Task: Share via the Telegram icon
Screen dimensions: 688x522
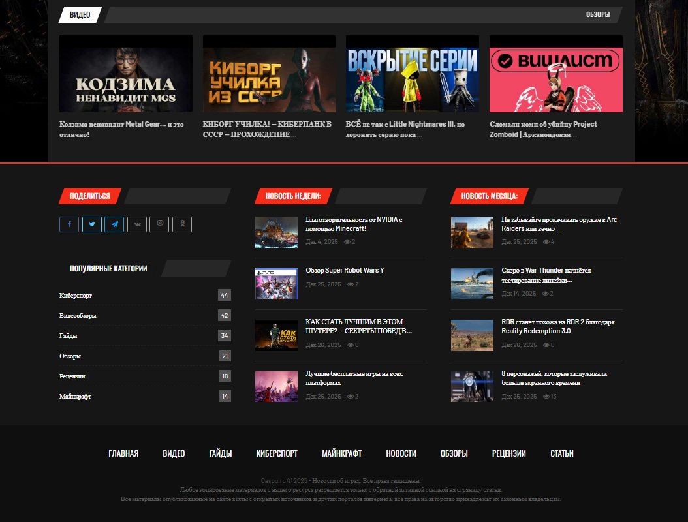Action: [x=114, y=224]
